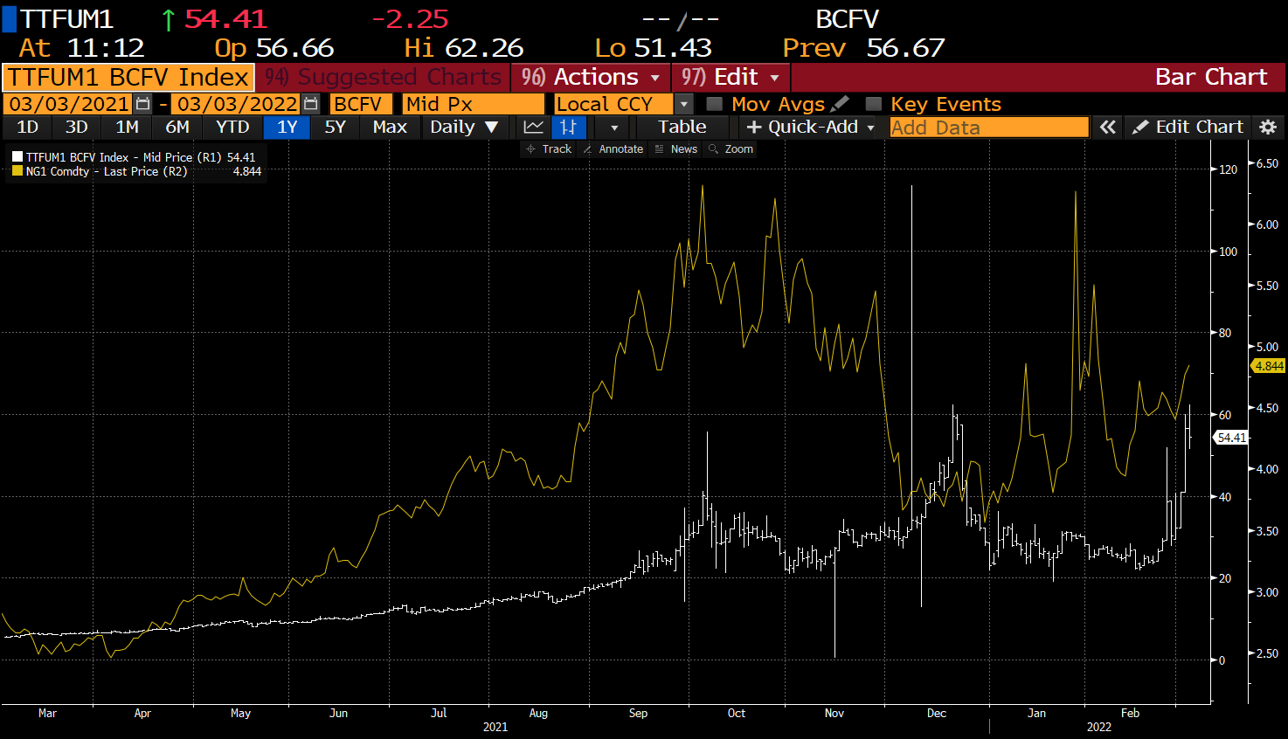Collapse panel with double left chevron
The width and height of the screenshot is (1288, 739).
pyautogui.click(x=1108, y=127)
